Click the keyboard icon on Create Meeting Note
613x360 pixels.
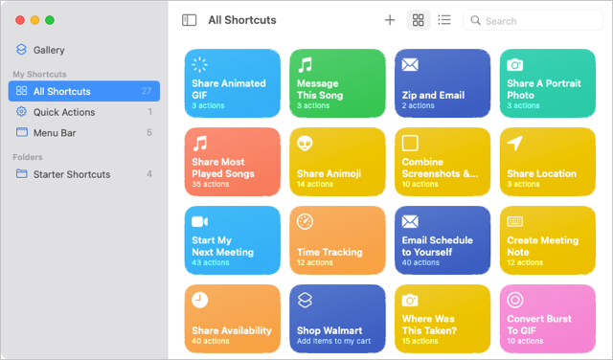tap(515, 221)
